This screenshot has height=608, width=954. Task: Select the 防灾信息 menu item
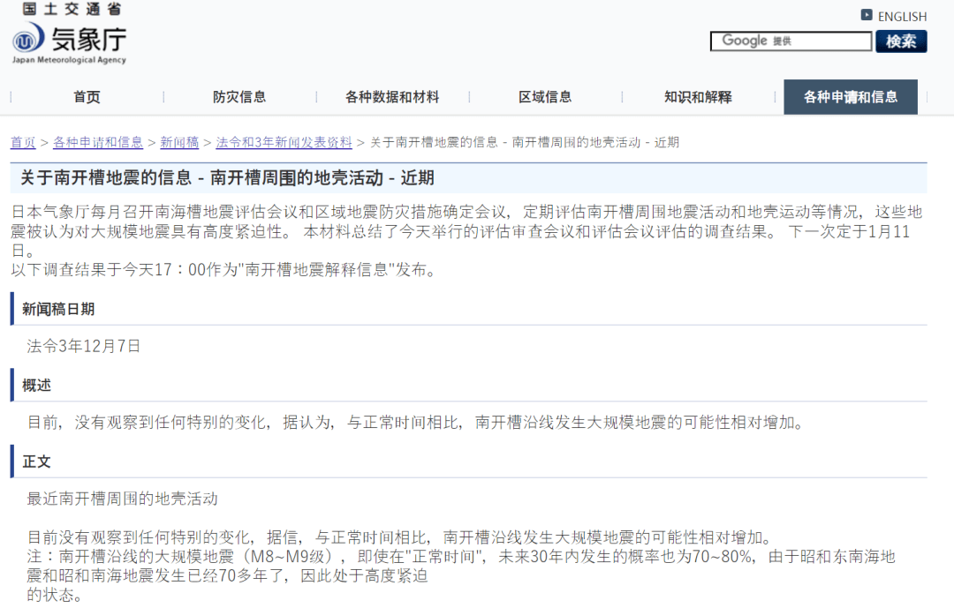coord(239,97)
